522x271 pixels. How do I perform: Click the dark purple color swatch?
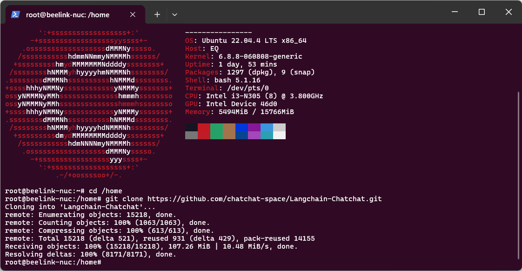[x=254, y=127]
